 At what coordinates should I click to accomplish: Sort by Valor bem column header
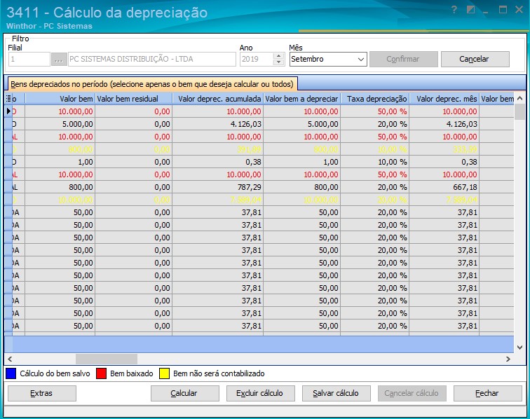pyautogui.click(x=60, y=99)
